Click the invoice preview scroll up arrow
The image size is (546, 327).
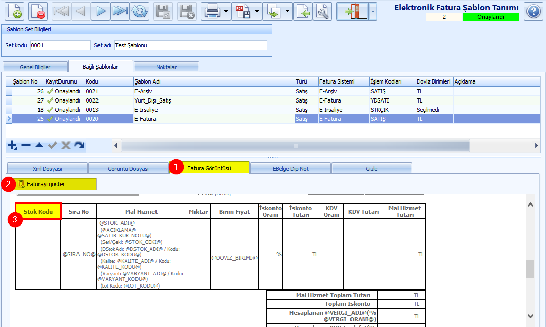[x=530, y=205]
